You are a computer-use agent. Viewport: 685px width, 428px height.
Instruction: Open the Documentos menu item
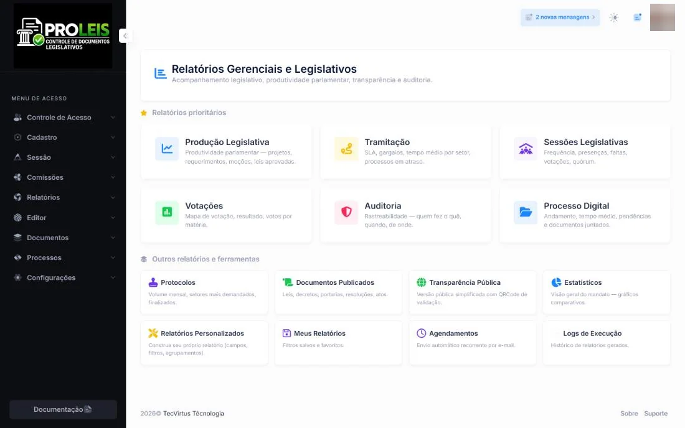click(x=64, y=238)
